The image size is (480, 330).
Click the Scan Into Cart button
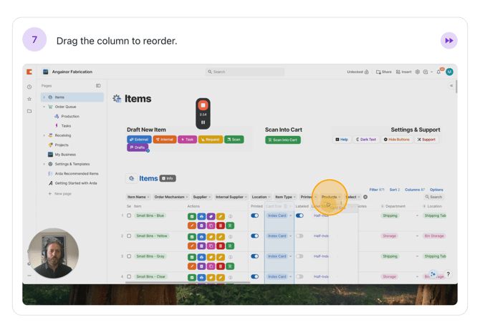[283, 140]
